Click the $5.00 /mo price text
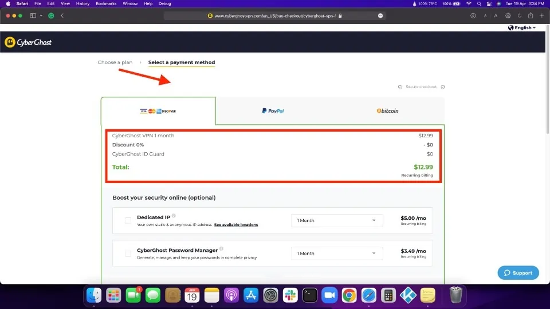 point(413,218)
